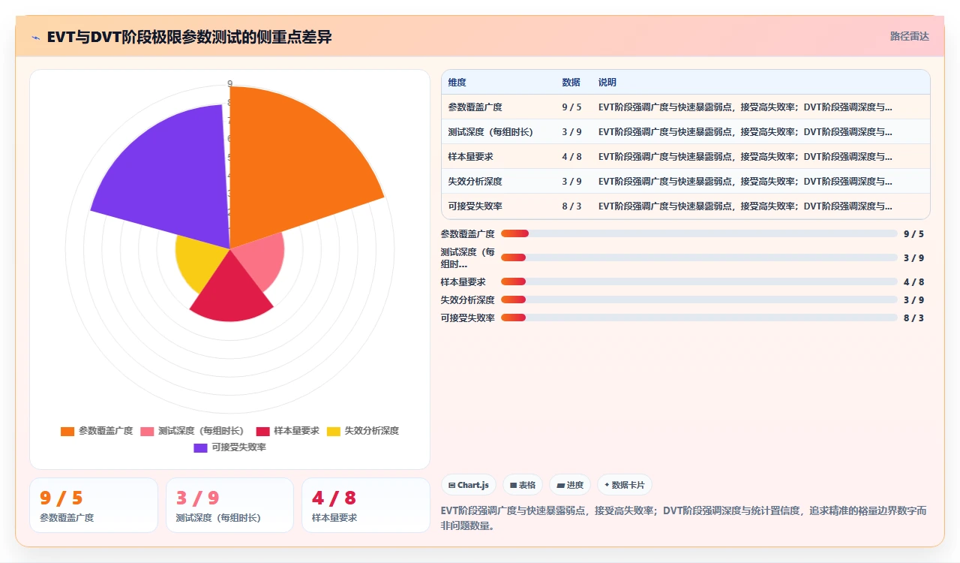Toggle the 可接受失败率 legend entry

click(229, 447)
